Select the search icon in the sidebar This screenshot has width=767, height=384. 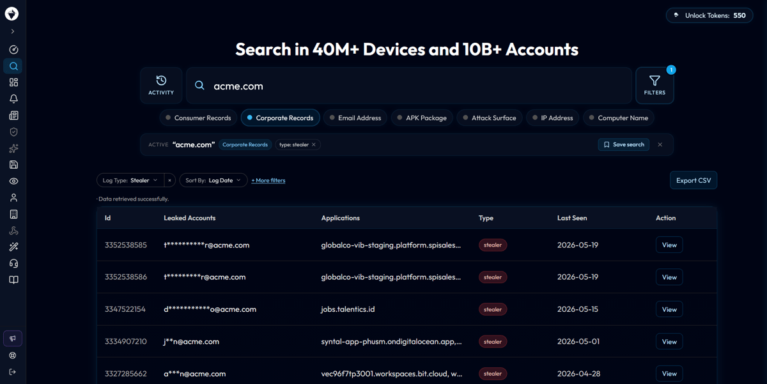click(x=13, y=66)
